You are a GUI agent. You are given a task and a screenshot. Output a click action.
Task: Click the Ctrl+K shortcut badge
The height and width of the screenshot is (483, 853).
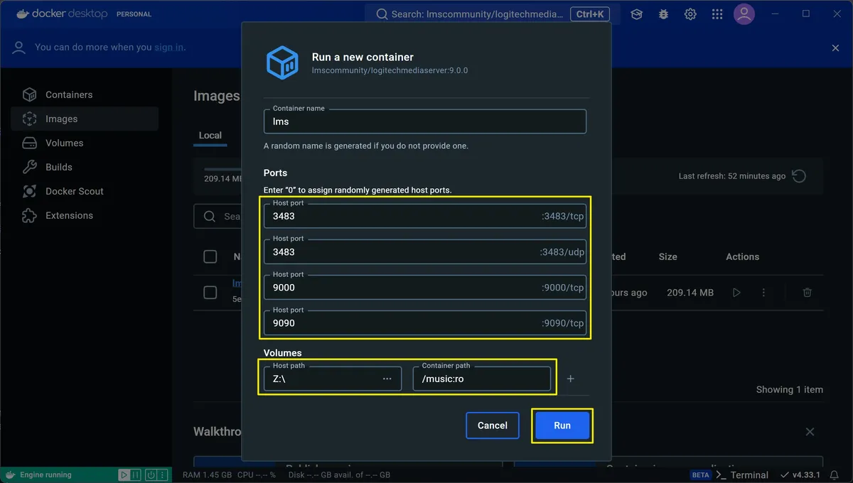click(x=590, y=14)
